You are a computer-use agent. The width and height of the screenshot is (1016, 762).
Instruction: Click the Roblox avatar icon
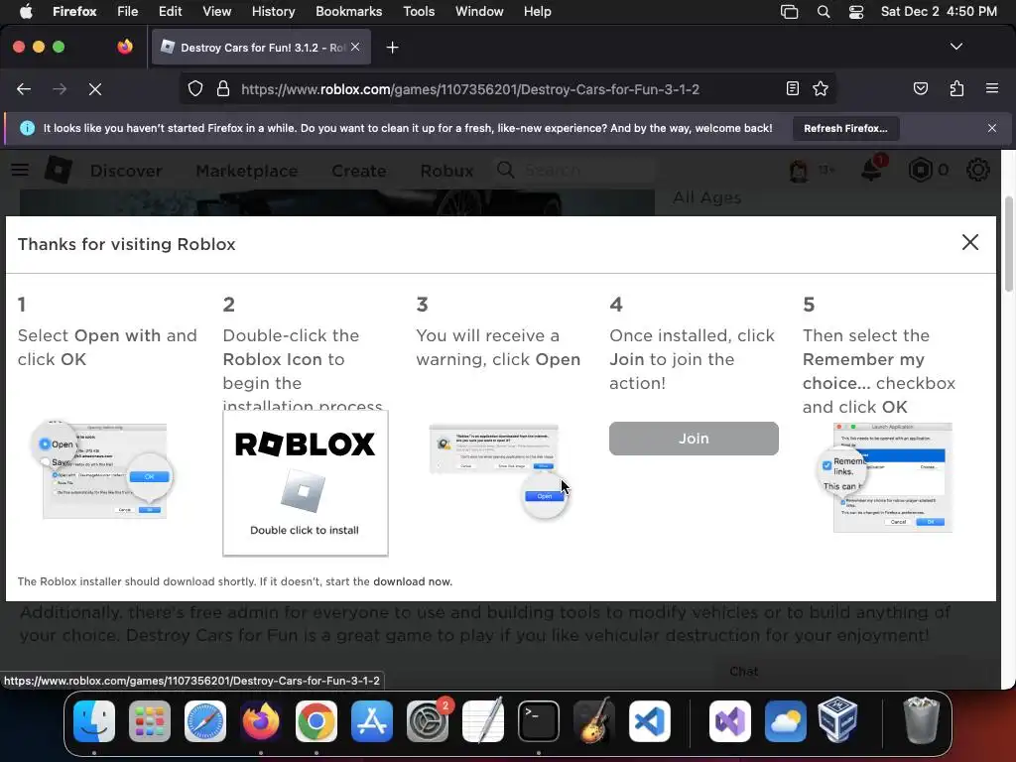click(x=799, y=171)
